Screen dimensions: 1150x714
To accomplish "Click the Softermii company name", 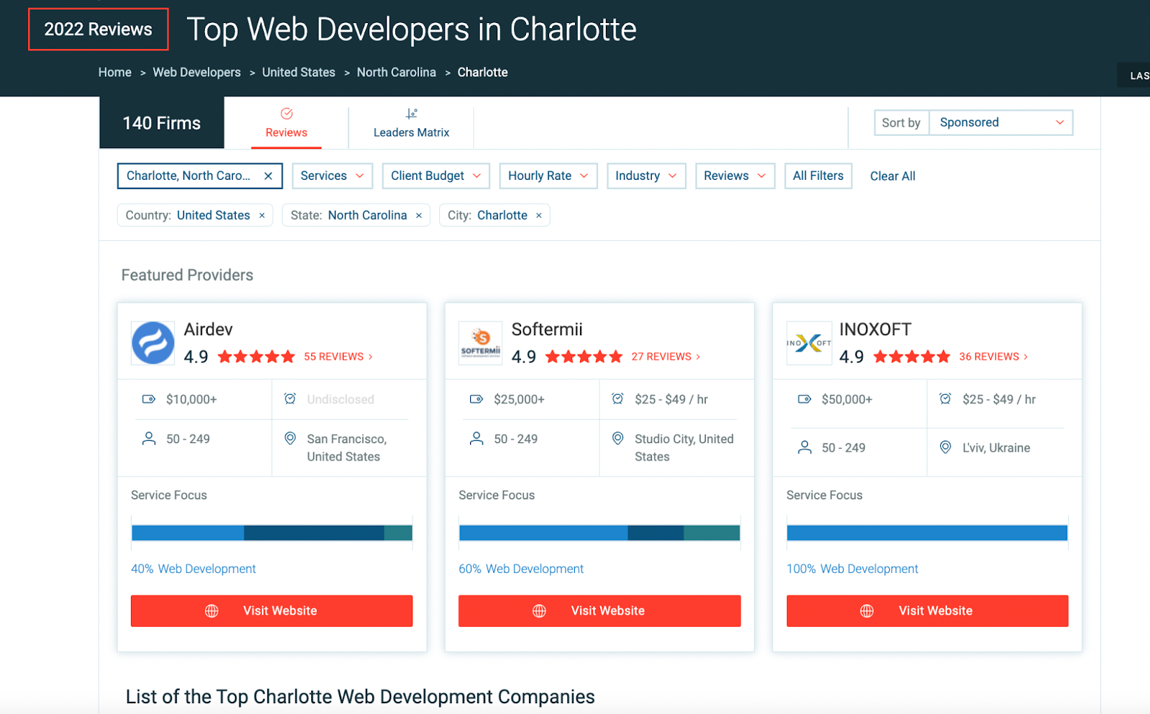I will click(x=547, y=329).
